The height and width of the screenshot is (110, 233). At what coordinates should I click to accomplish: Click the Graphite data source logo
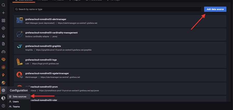(19, 48)
